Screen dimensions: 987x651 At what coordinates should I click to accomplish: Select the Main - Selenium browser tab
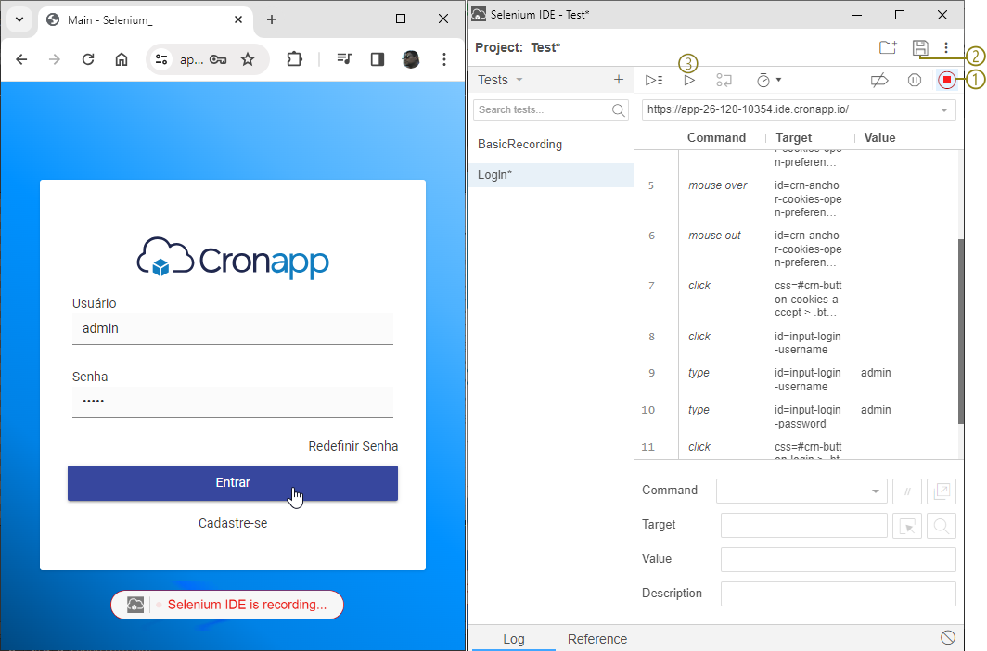click(x=146, y=20)
